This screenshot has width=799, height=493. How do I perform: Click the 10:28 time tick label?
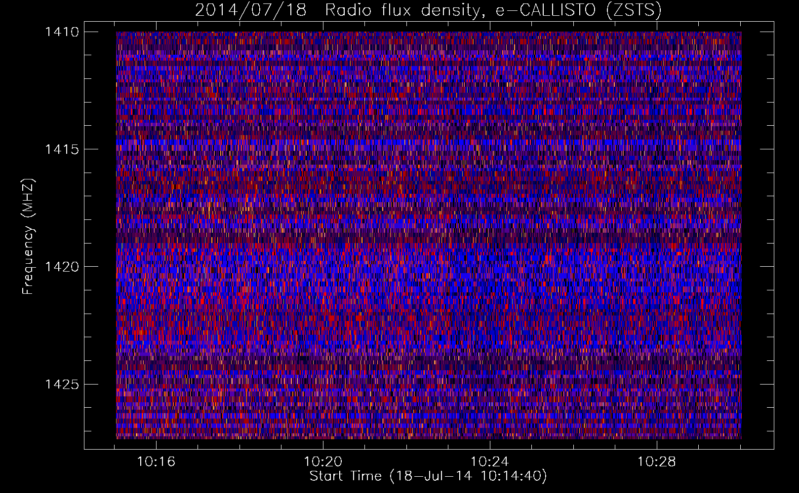click(656, 462)
